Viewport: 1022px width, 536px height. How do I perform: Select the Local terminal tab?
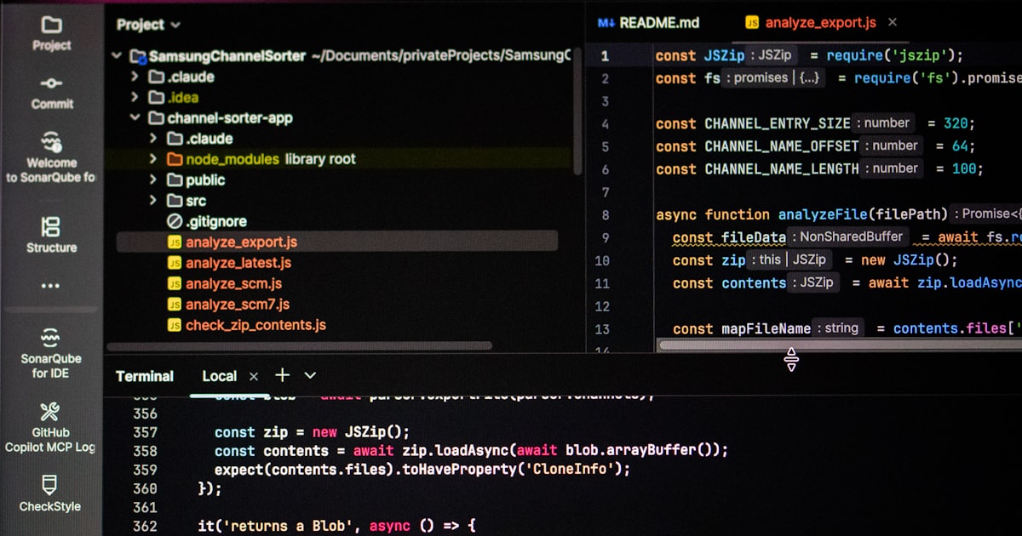219,376
